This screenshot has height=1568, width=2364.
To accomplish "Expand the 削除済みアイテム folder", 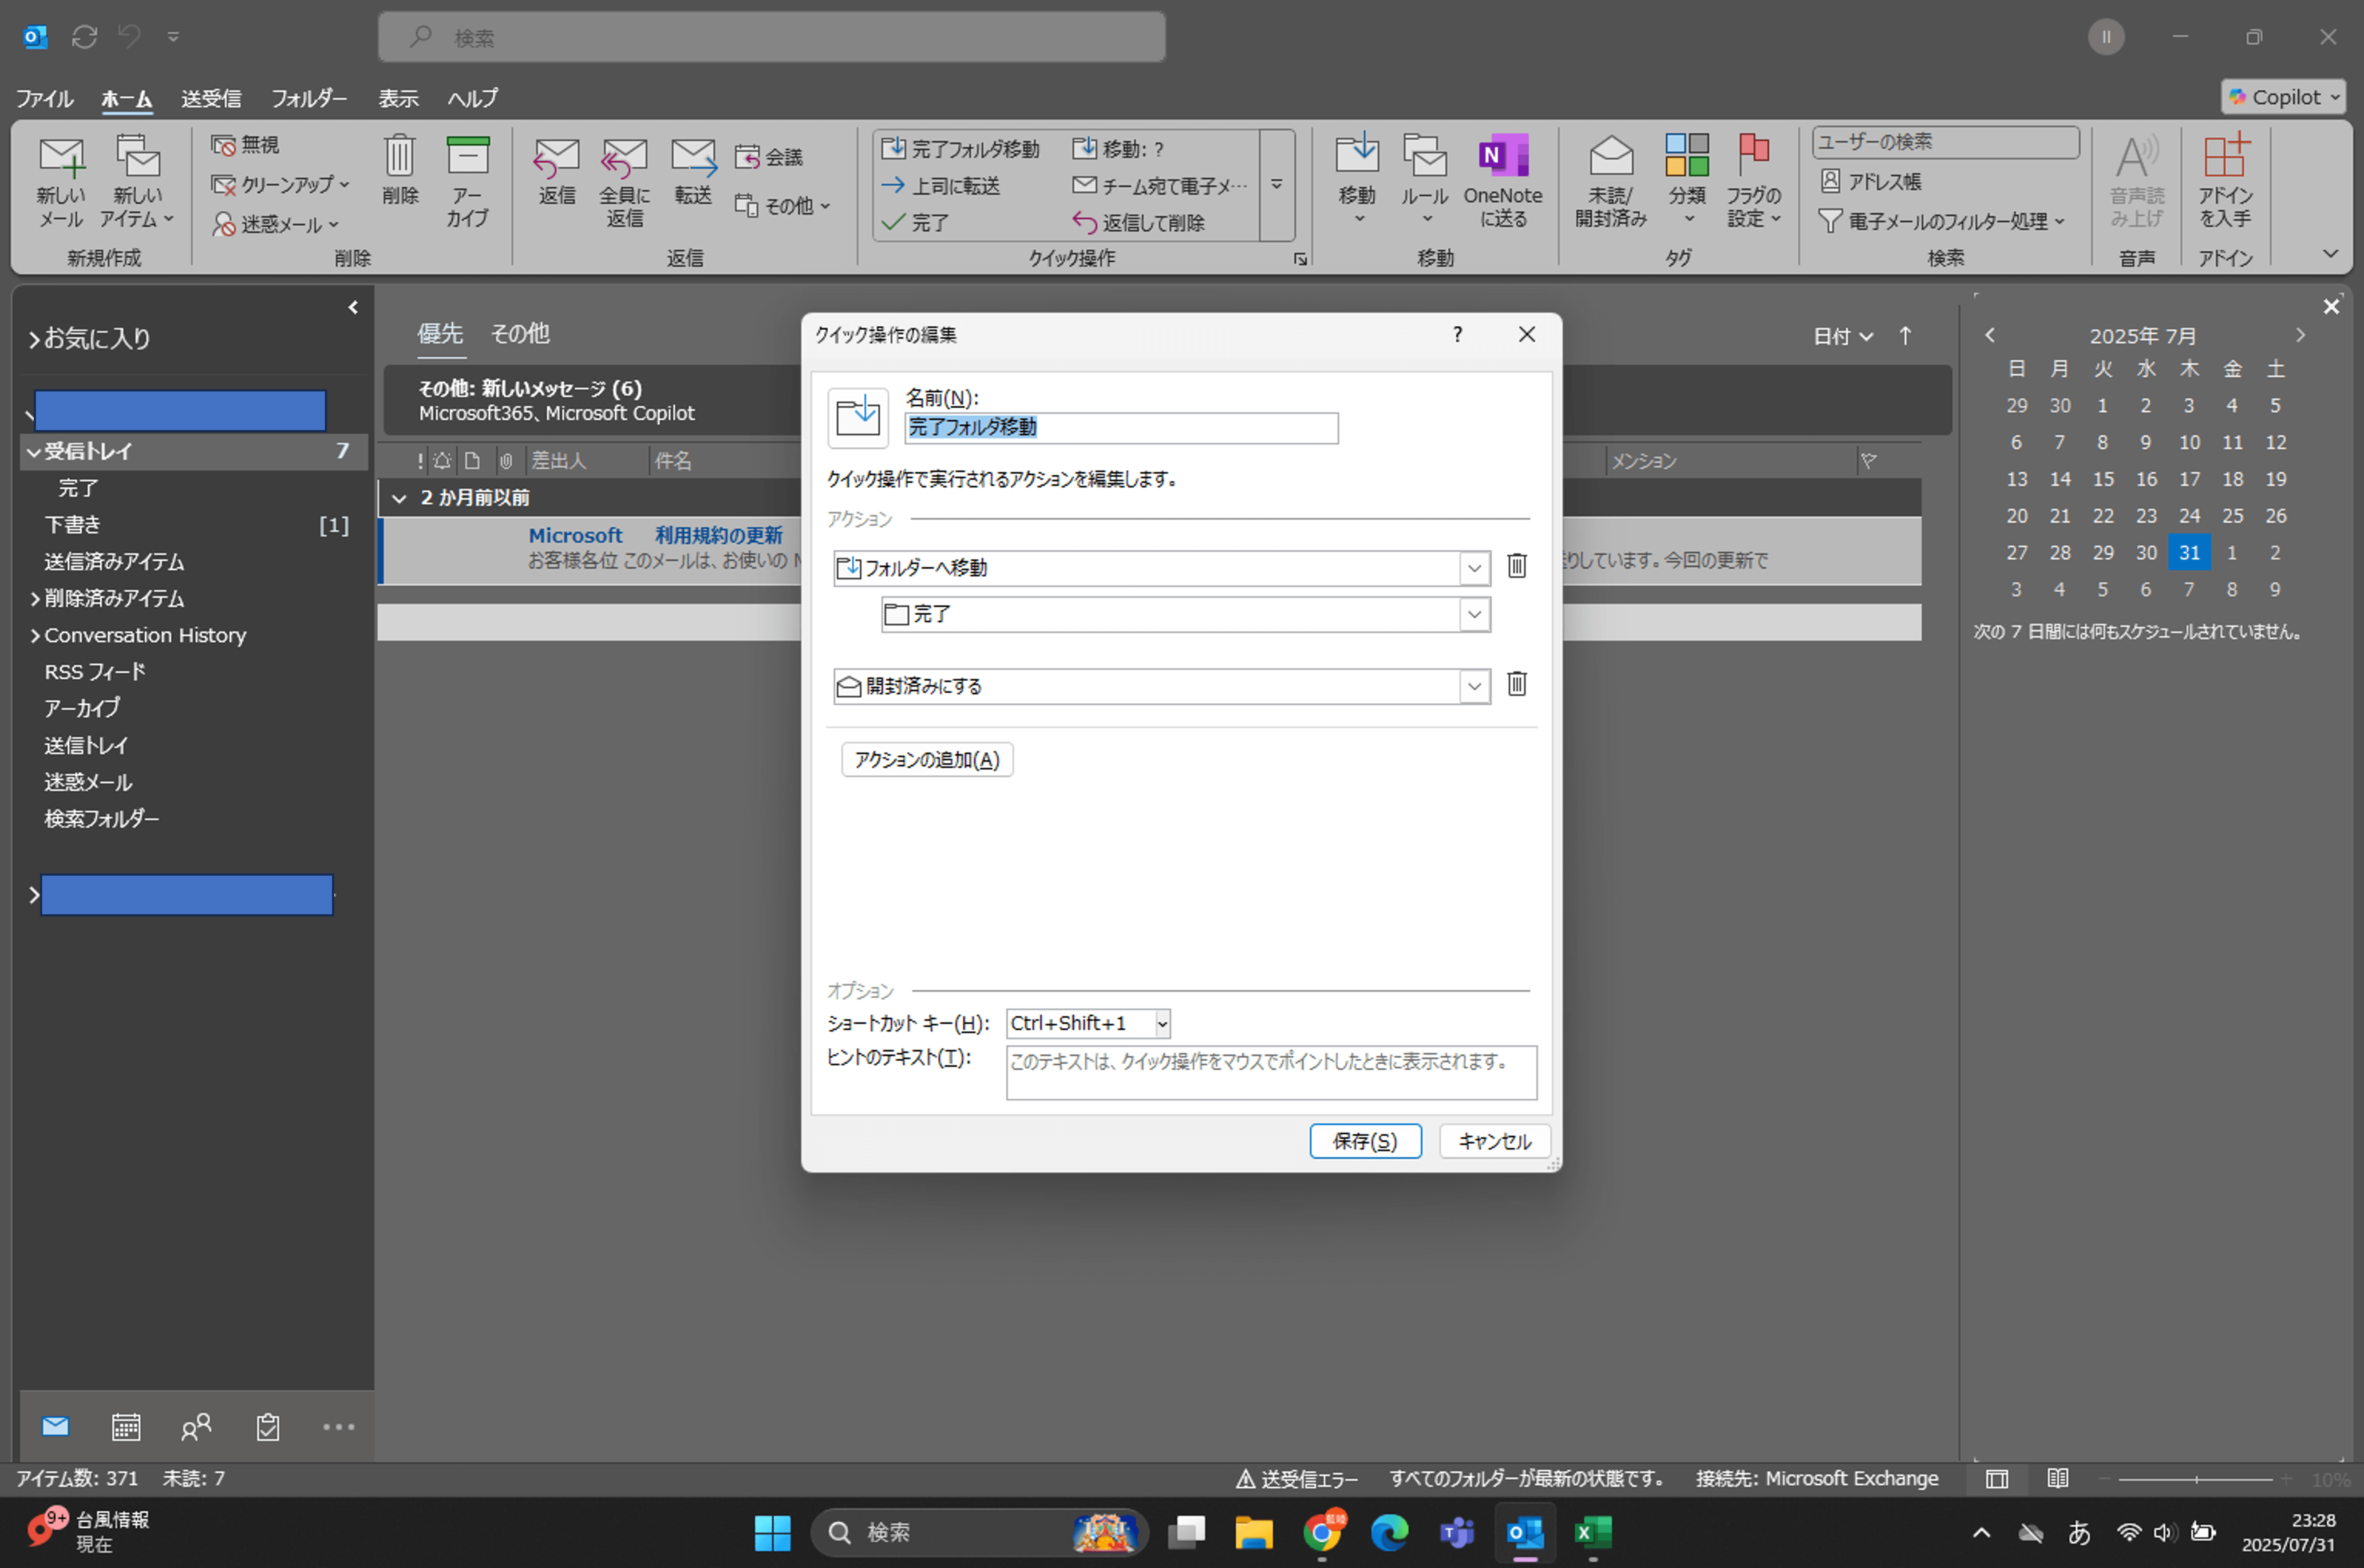I will pyautogui.click(x=35, y=599).
